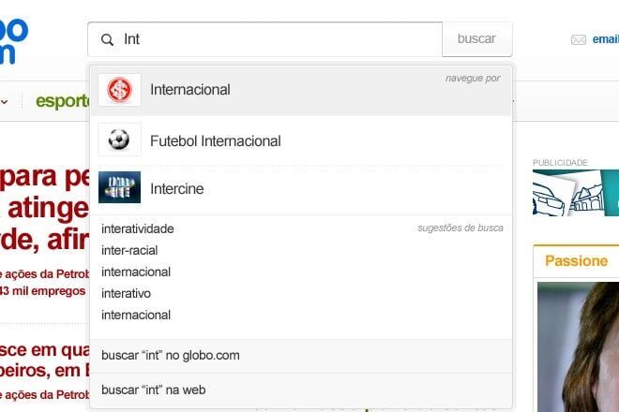
Task: Select Futebol Internacional suggestion
Action: point(301,140)
